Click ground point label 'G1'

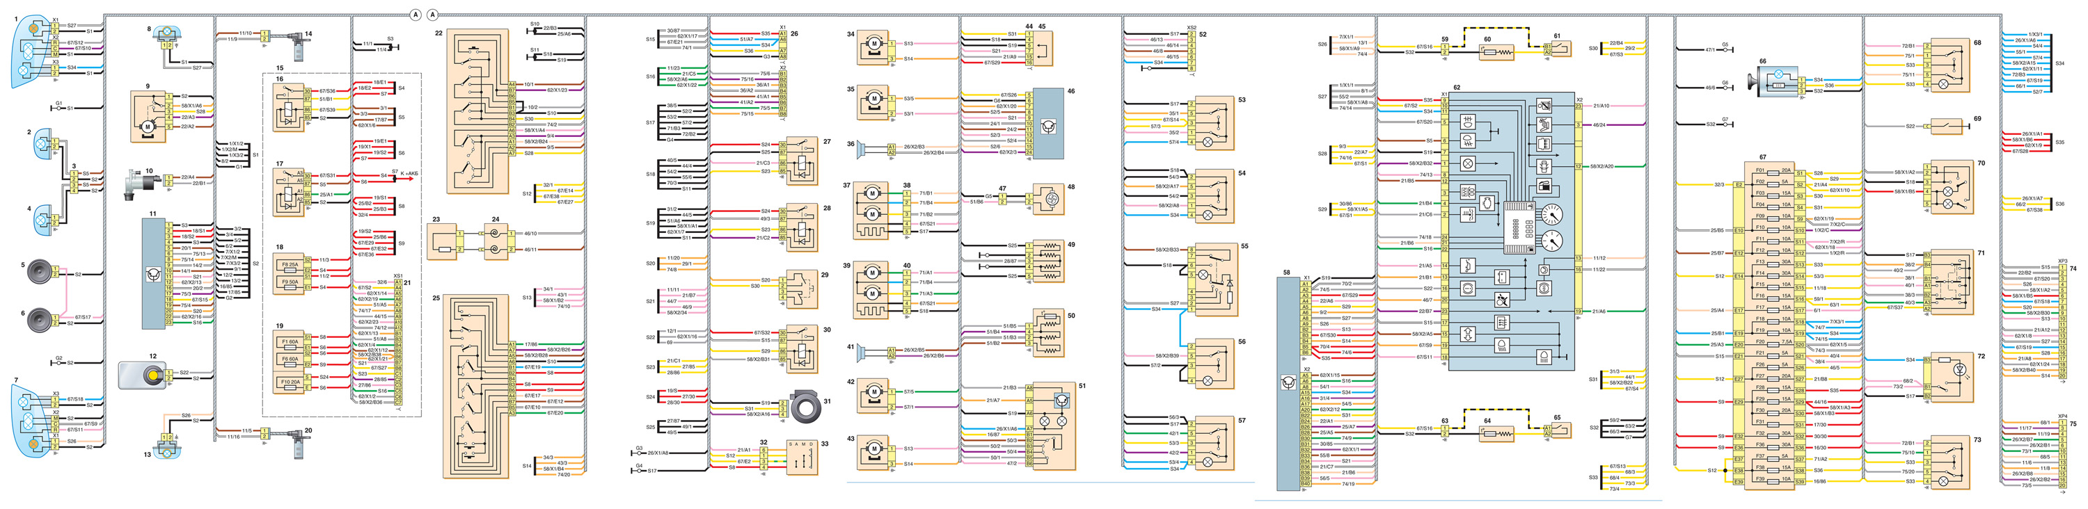(x=58, y=104)
